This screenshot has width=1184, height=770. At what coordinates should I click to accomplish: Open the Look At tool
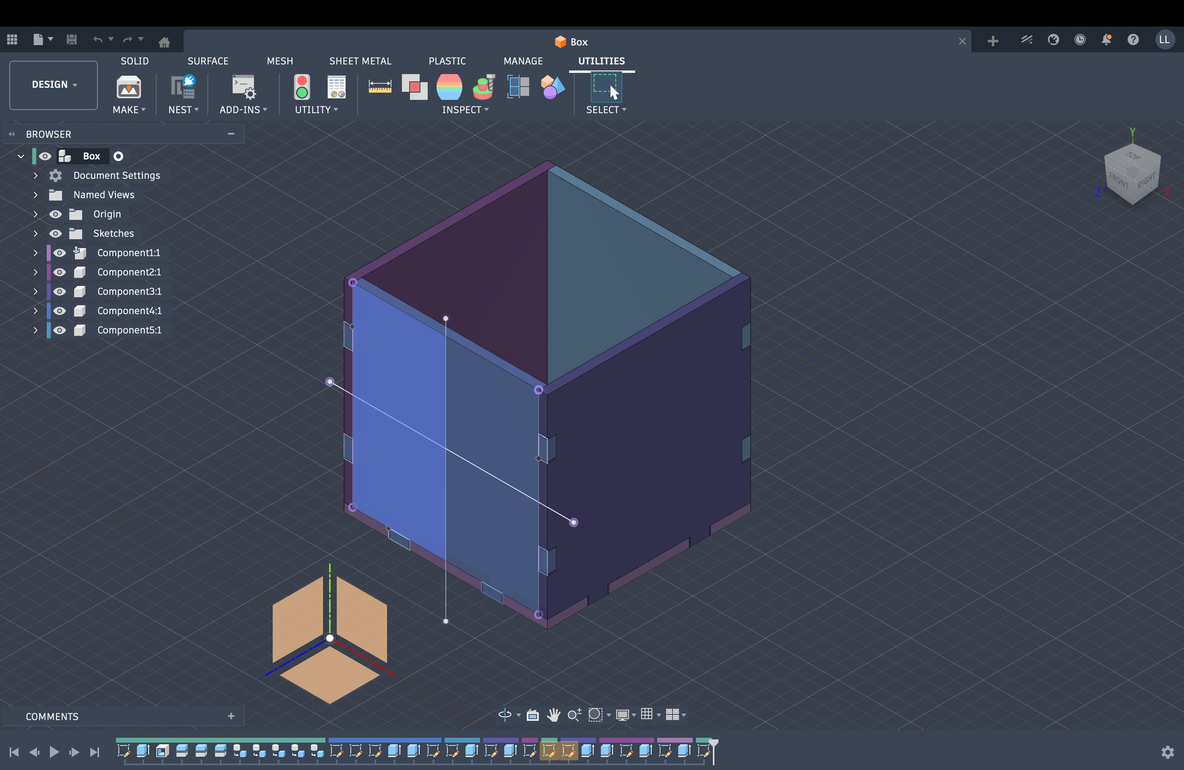(533, 715)
